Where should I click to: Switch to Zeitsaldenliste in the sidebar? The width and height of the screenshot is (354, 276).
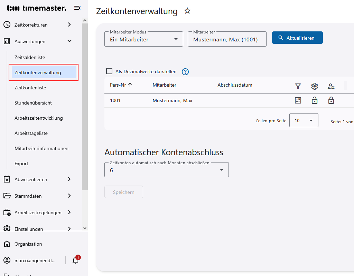click(30, 57)
